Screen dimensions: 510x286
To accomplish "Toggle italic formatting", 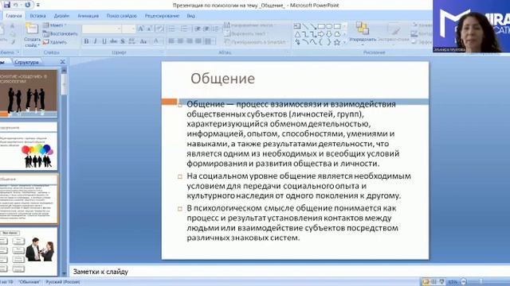I will (x=95, y=41).
